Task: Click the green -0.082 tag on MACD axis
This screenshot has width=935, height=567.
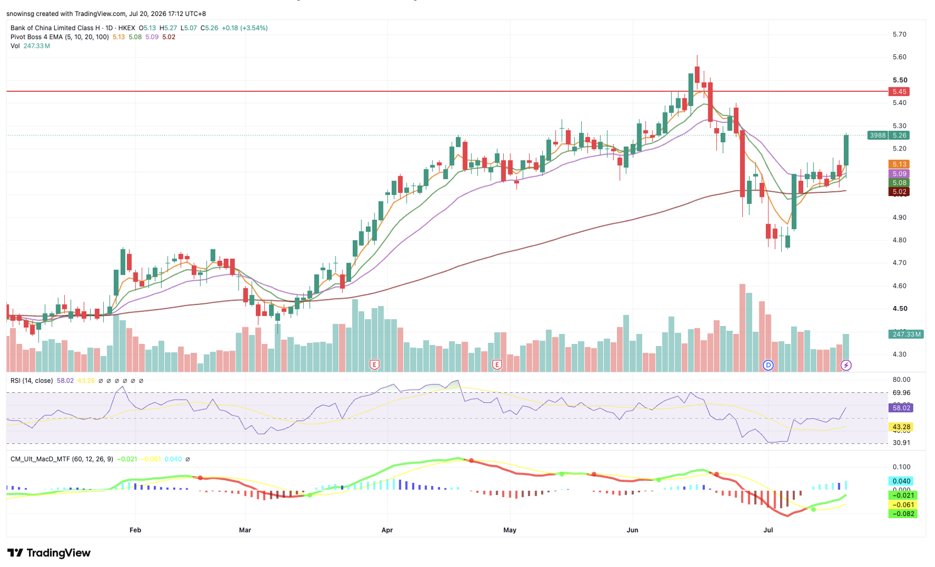Action: click(x=902, y=514)
